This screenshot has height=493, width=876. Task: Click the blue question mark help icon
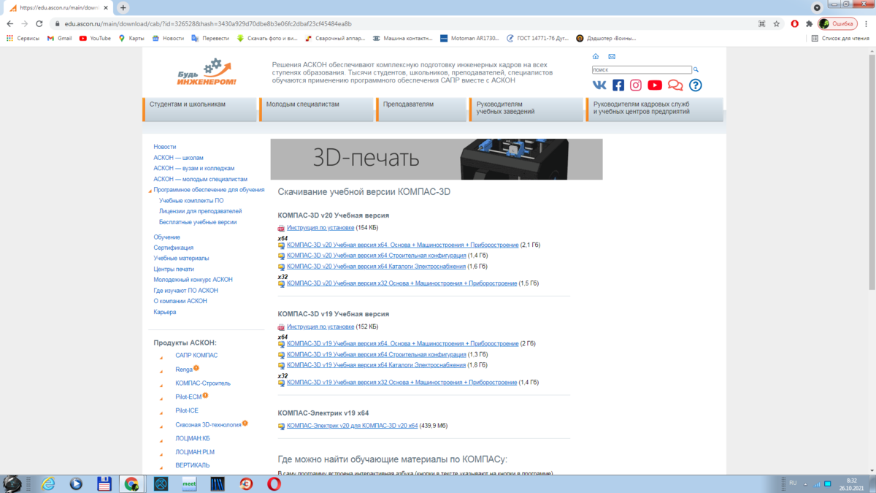696,85
